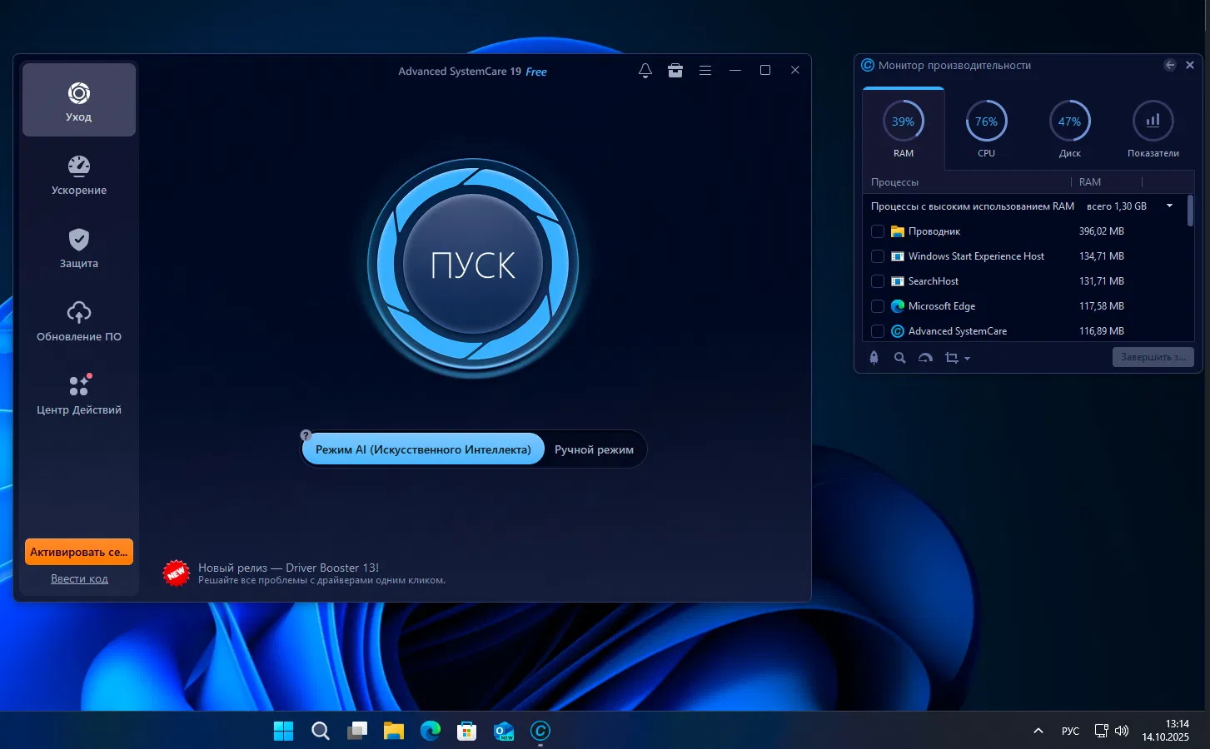Open the Обновление ПО section
Viewport: 1210px width, 749px height.
(x=79, y=321)
